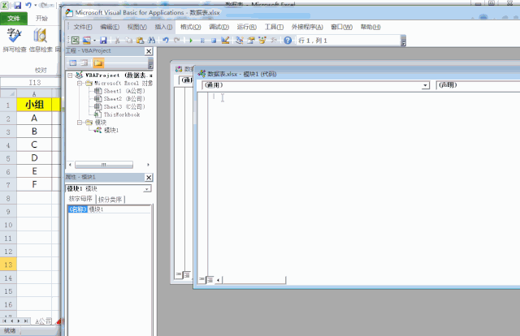520x336 pixels.
Task: Click View Object icon in Project panel
Action: tap(84, 62)
